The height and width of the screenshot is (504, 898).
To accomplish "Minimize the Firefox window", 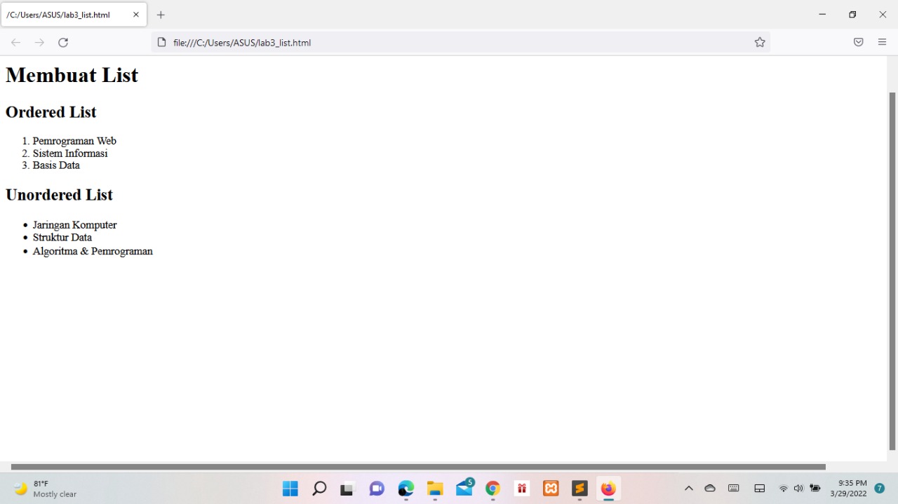I will point(822,15).
